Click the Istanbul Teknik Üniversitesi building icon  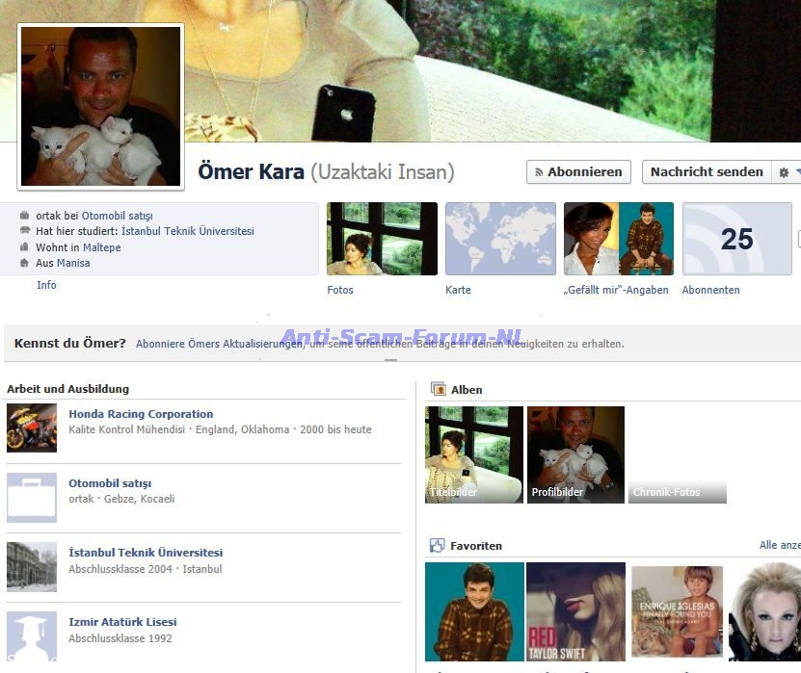(32, 567)
